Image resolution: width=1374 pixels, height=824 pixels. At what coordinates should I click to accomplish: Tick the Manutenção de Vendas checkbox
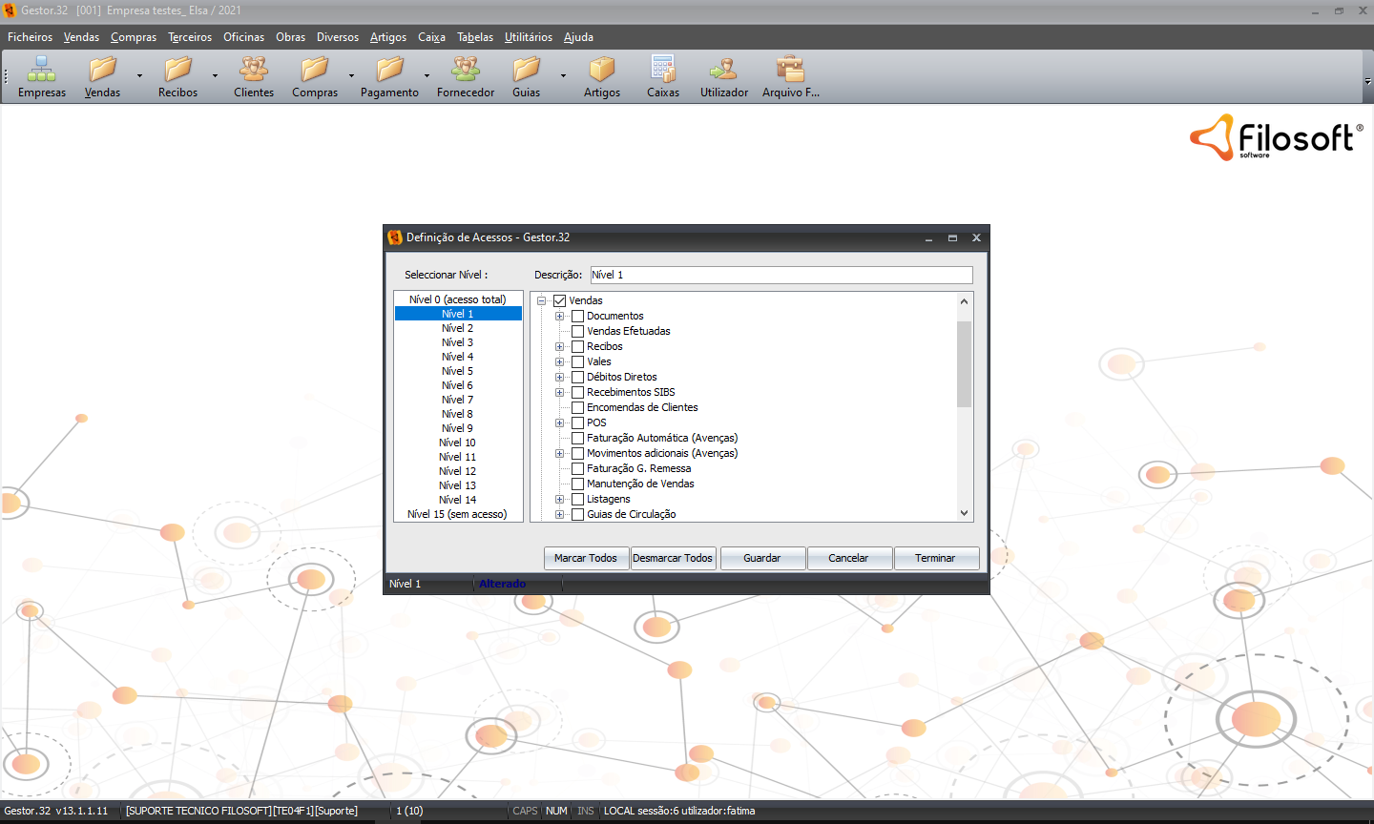pos(577,484)
